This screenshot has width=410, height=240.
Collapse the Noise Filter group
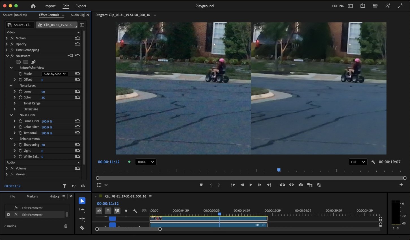(x=11, y=115)
